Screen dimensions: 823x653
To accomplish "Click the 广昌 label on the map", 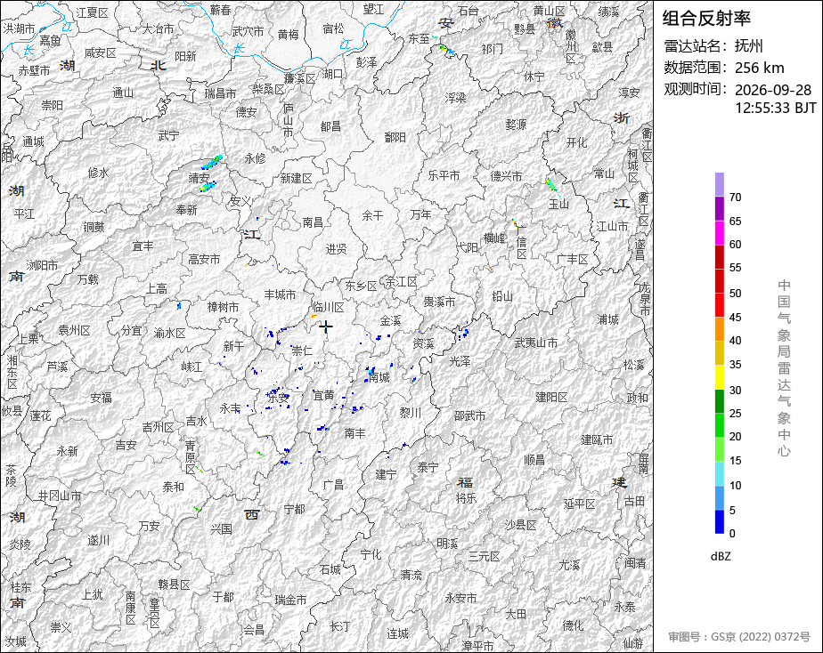I will (x=333, y=485).
